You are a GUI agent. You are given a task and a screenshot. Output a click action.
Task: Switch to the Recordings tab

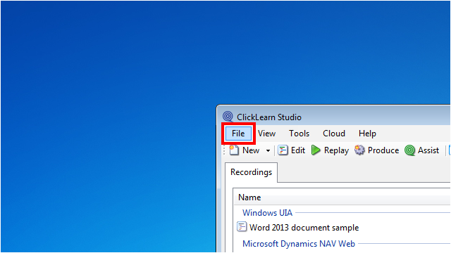click(251, 172)
